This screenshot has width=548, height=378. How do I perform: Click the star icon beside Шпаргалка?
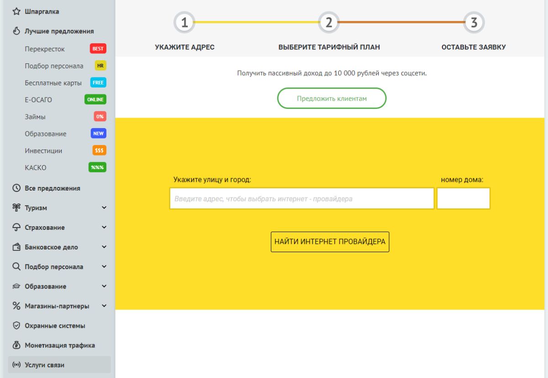[x=16, y=11]
